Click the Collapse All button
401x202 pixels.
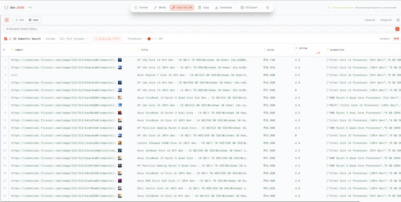(x=385, y=20)
